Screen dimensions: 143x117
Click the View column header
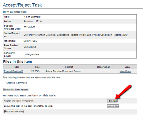click(x=127, y=67)
